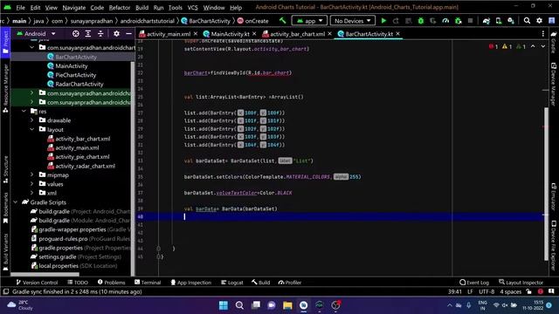559x314 pixels.
Task: Click the Profile app icon
Action: pos(445,21)
